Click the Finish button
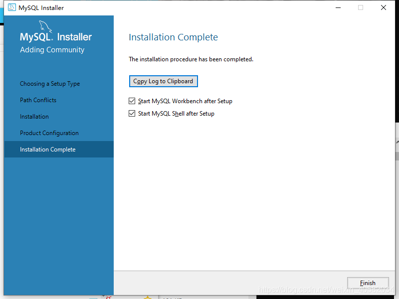Image resolution: width=399 pixels, height=299 pixels. (368, 283)
